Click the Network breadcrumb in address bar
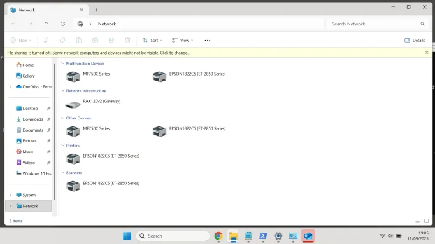Screen dimensions: 435x244 point(107,24)
